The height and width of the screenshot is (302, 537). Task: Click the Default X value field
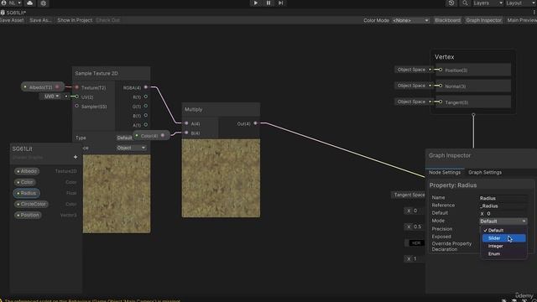click(505, 213)
